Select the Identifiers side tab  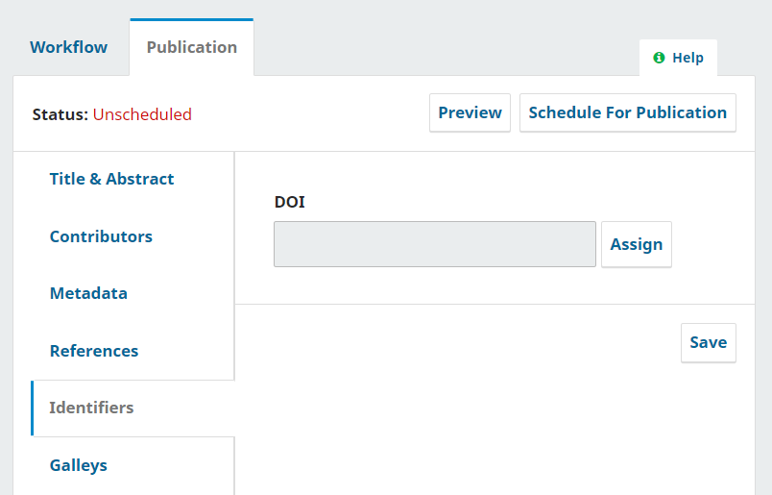coord(91,408)
